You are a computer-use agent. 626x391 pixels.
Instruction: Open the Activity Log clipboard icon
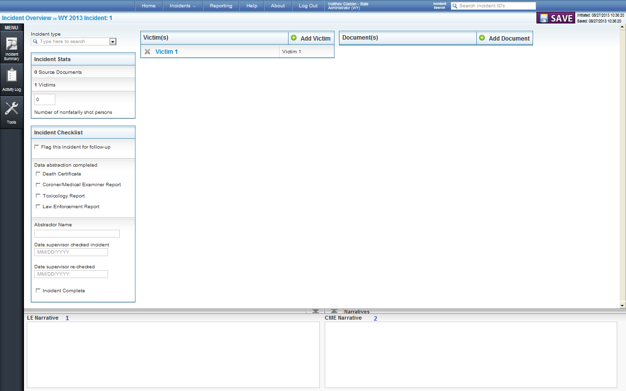coord(12,79)
